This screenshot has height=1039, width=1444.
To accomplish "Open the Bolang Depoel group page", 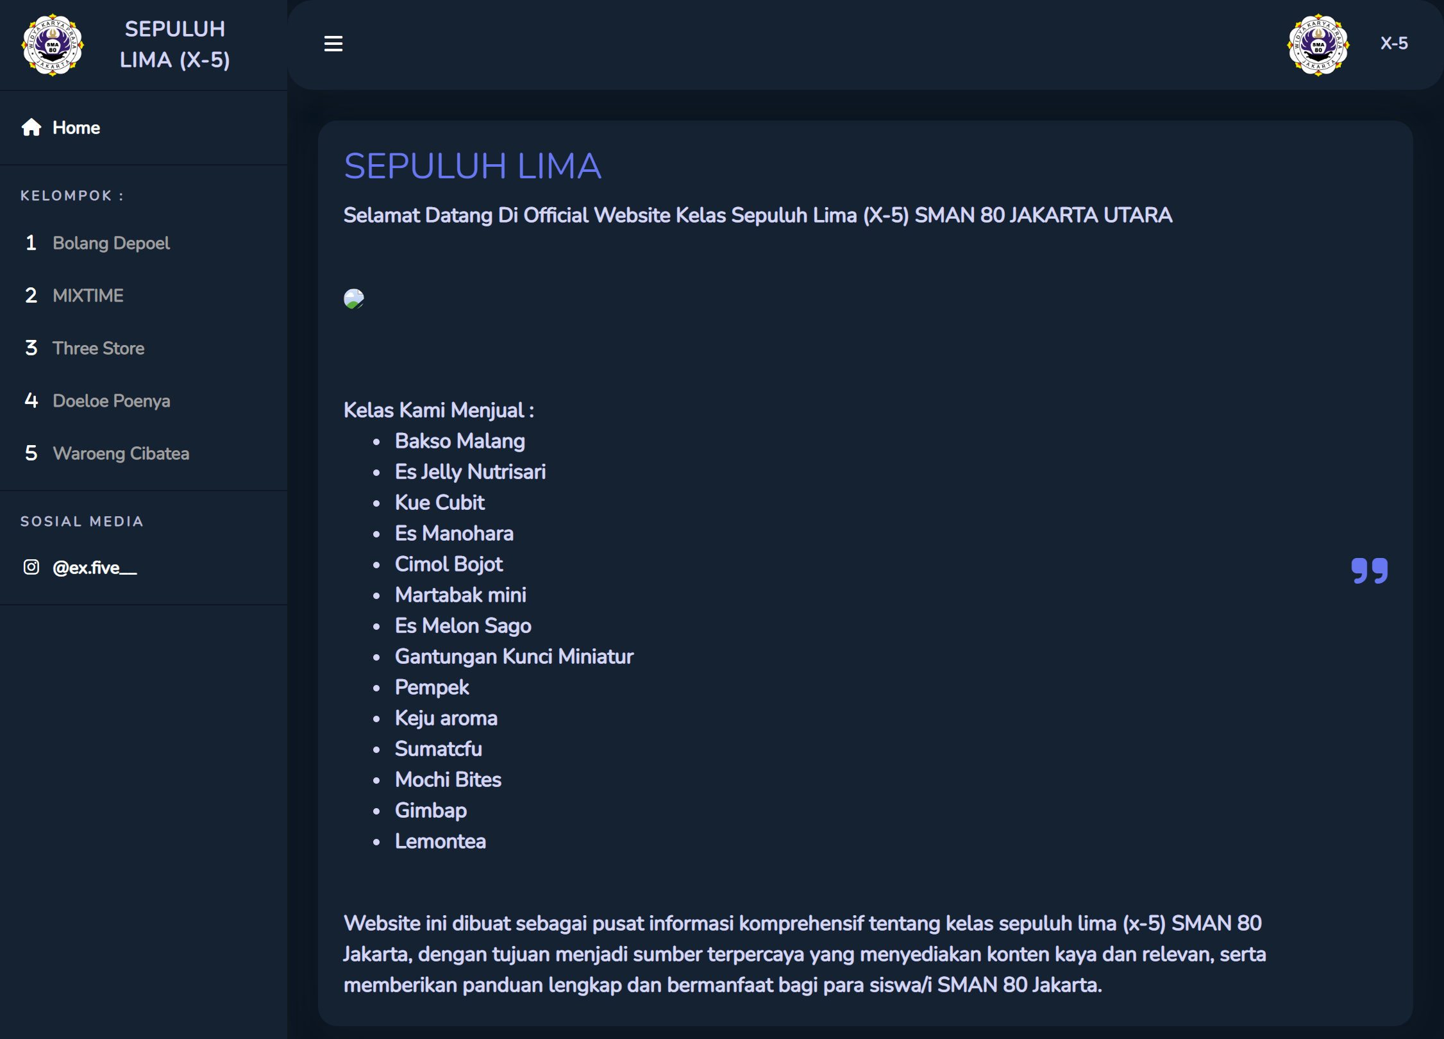I will point(111,243).
